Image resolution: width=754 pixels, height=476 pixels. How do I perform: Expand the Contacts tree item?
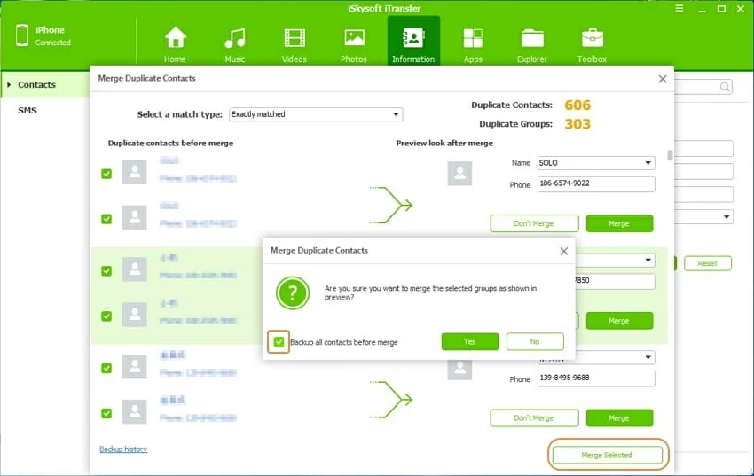click(9, 85)
